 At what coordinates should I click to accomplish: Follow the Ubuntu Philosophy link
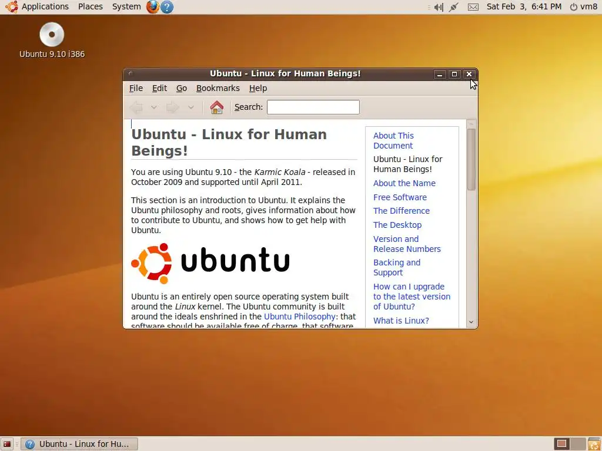pyautogui.click(x=299, y=317)
